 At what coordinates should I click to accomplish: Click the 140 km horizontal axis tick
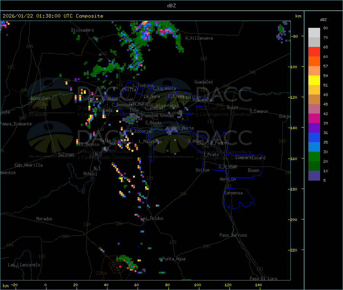point(258,285)
